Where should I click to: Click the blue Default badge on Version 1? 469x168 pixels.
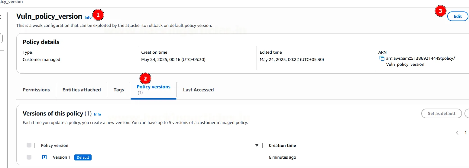(83, 157)
